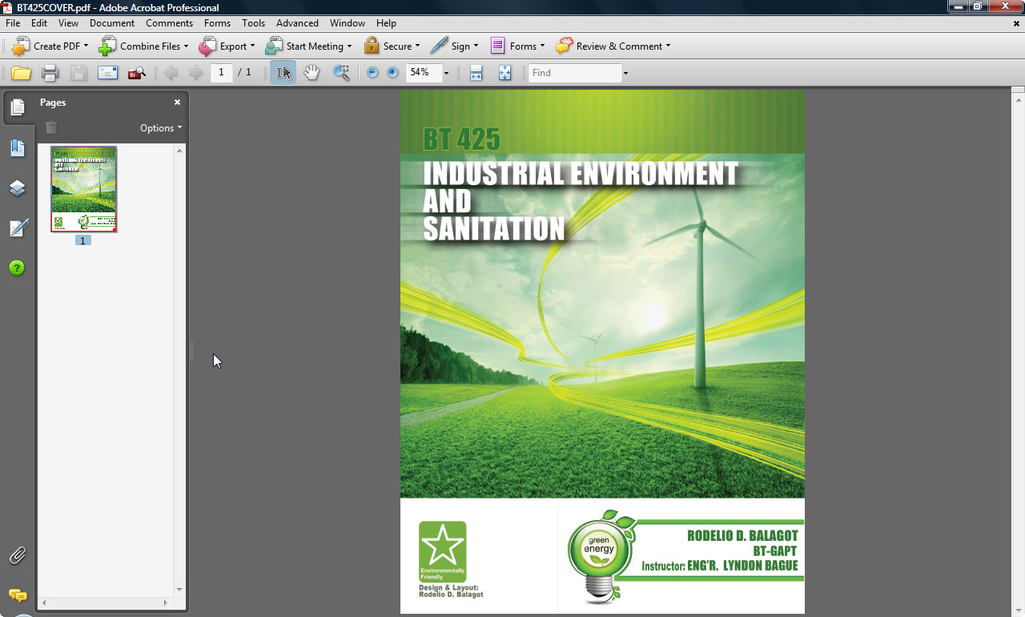Open a file with the folder icon
The height and width of the screenshot is (617, 1025).
point(21,73)
